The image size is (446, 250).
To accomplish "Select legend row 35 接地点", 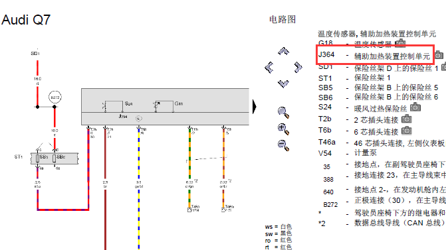I will [x=384, y=165].
